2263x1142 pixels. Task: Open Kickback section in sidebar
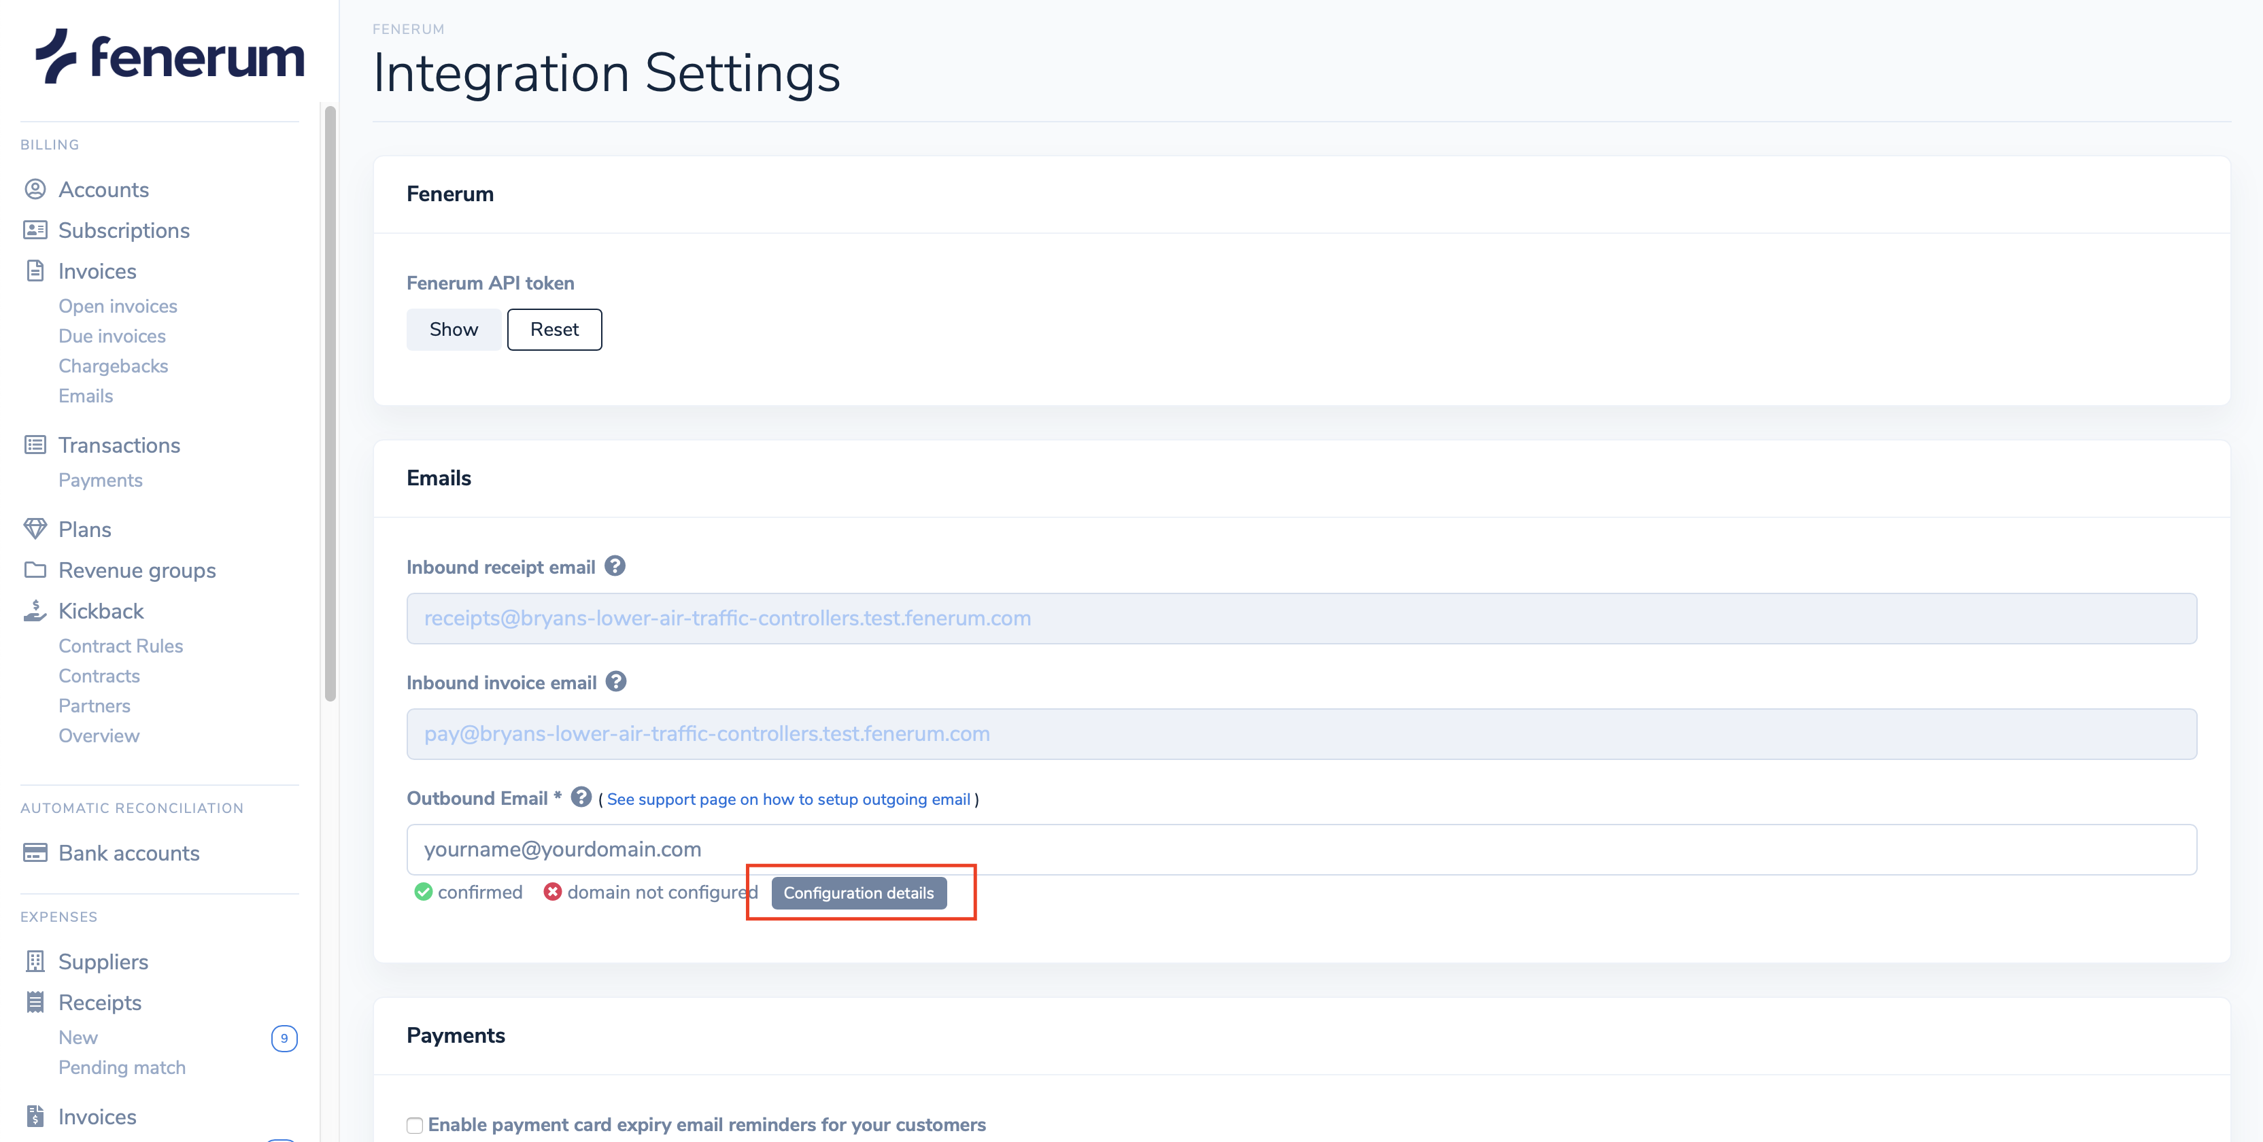pyautogui.click(x=101, y=610)
